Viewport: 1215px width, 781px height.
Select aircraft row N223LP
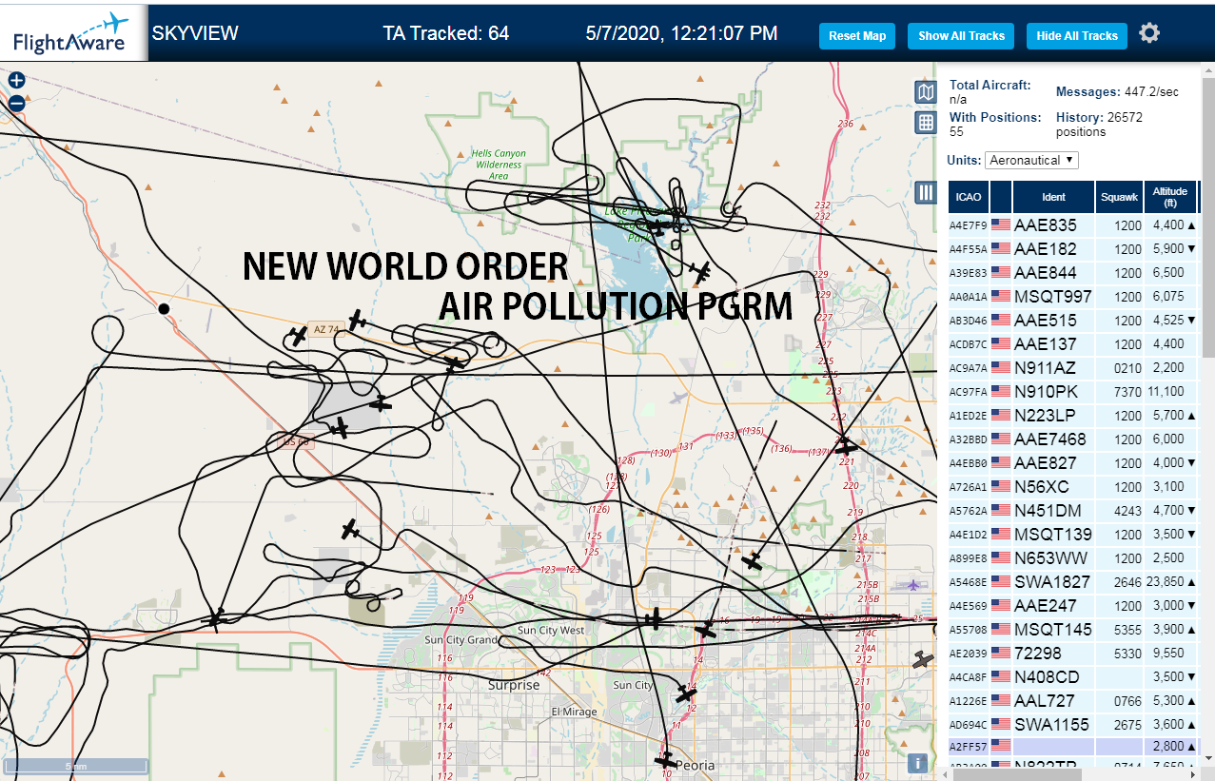[1073, 416]
